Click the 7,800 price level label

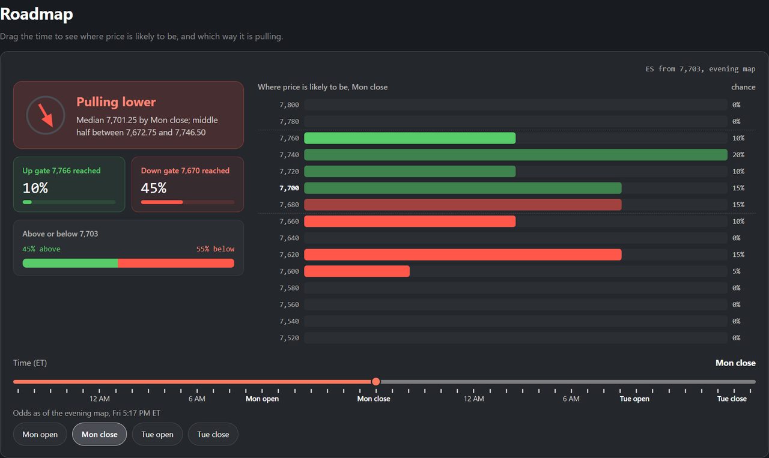[289, 105]
